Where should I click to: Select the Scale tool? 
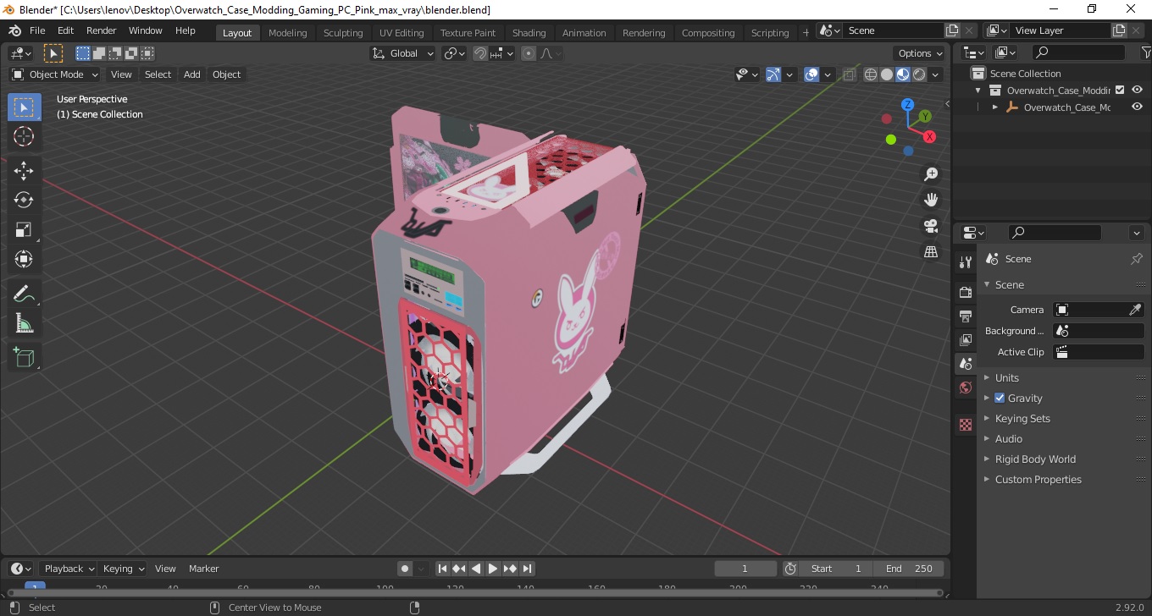click(24, 229)
